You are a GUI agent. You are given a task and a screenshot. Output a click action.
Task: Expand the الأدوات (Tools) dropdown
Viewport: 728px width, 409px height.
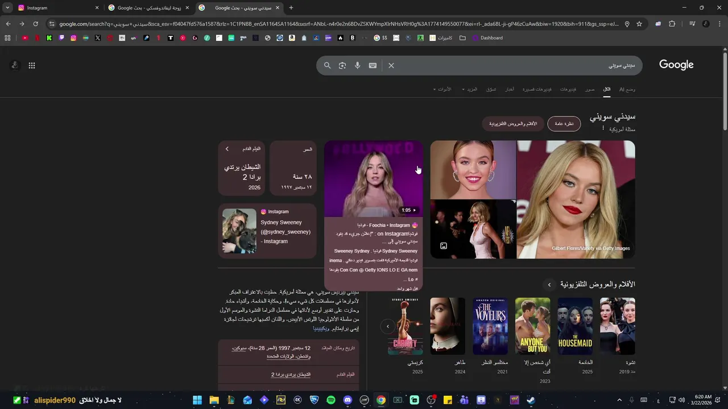coord(442,89)
